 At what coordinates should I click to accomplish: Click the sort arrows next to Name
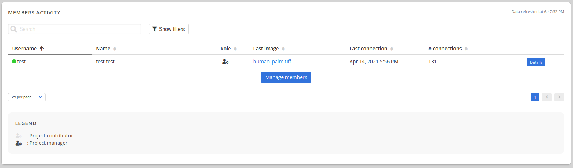point(115,49)
